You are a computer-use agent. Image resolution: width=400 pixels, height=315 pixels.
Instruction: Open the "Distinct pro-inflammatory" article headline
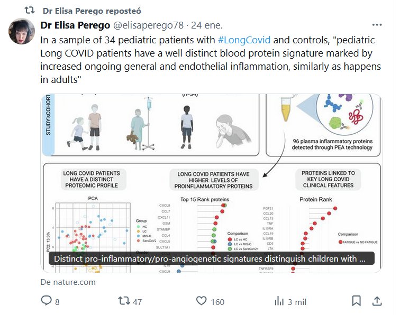pos(211,259)
